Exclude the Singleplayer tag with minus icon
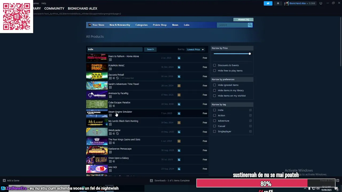Viewport: 342px width, 192px height. point(250,131)
